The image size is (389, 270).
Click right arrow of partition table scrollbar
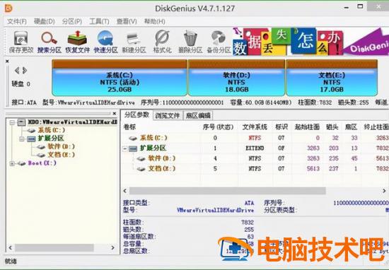coord(384,191)
